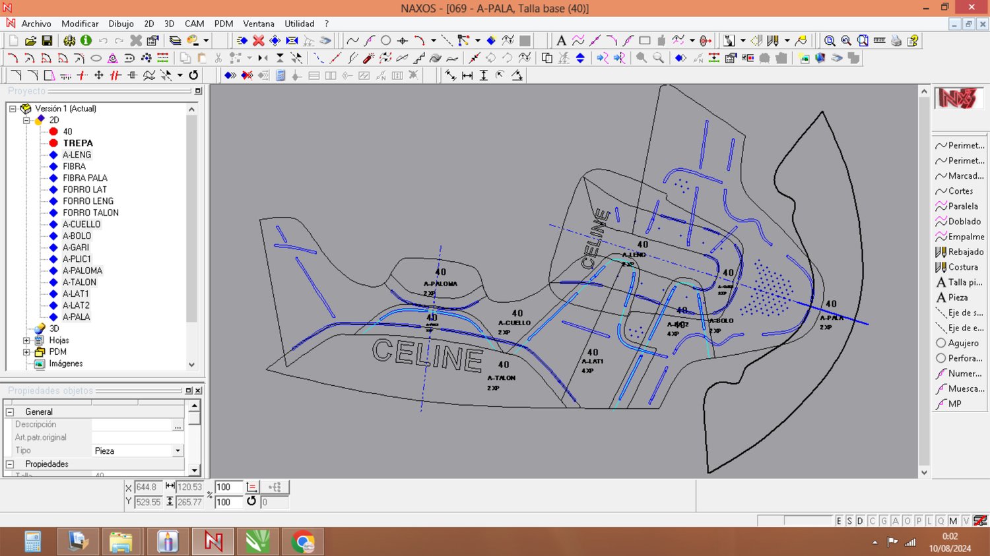990x556 pixels.
Task: Click the canvas vertical scrollbar down arrow
Action: click(924, 472)
